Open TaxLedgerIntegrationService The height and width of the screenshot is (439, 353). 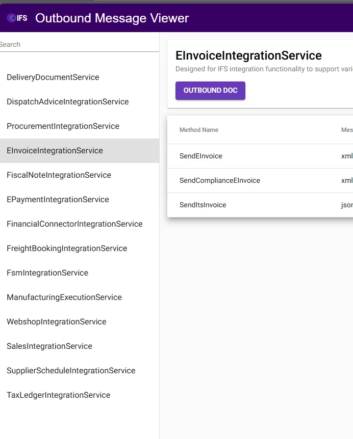click(x=80, y=395)
